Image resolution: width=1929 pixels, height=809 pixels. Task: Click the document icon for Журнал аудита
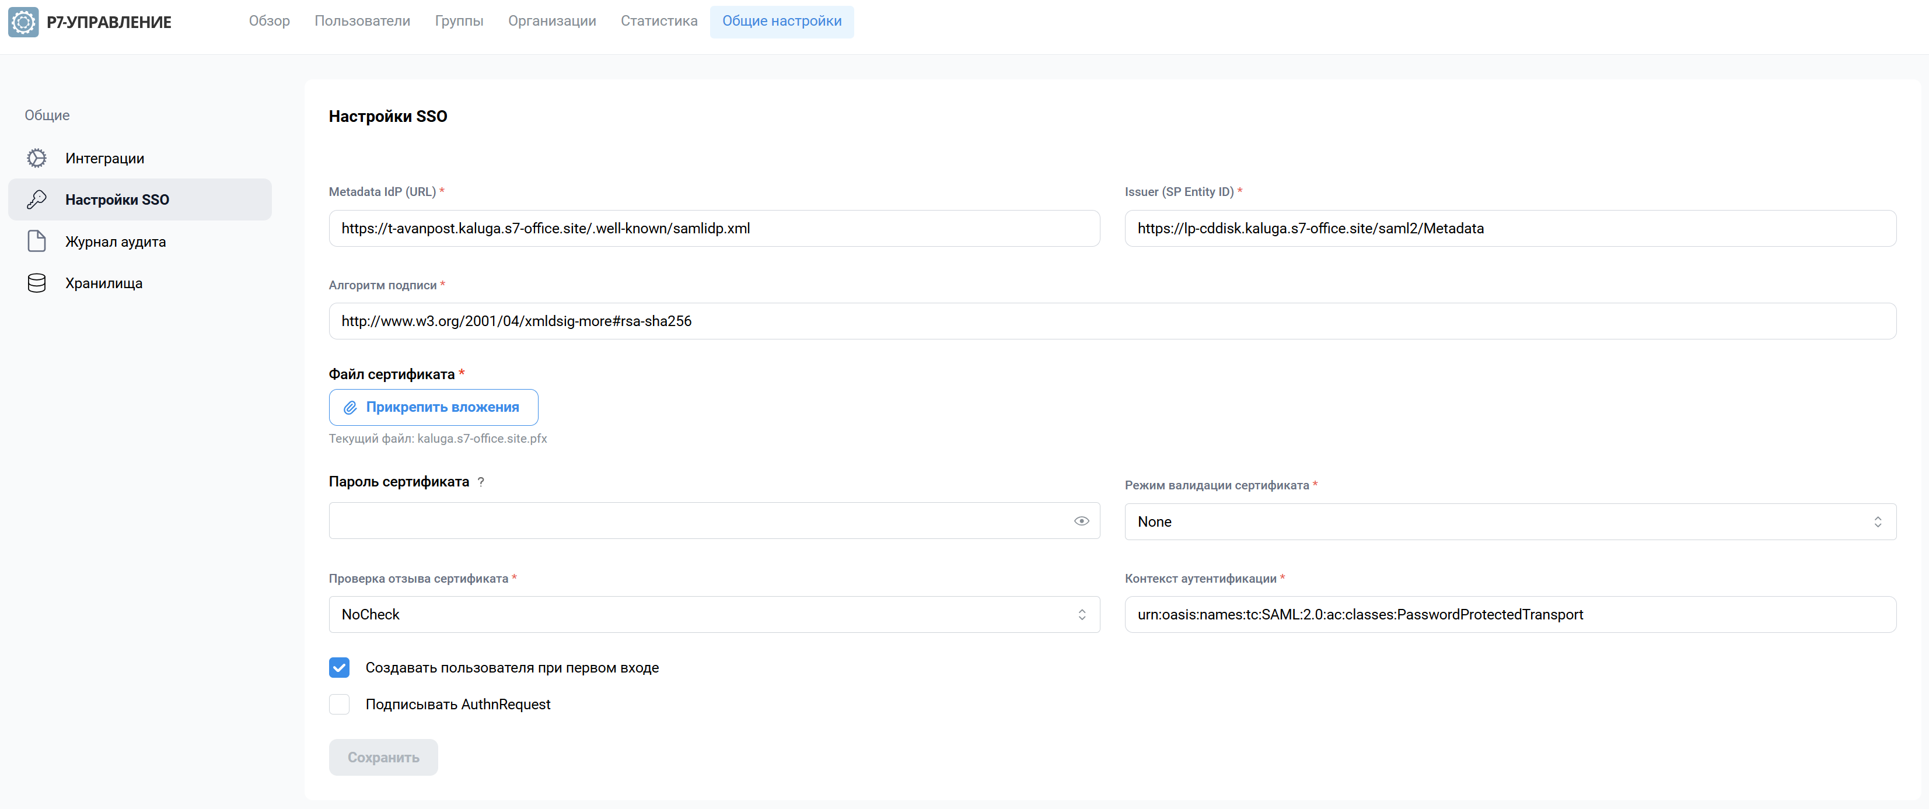coord(37,241)
